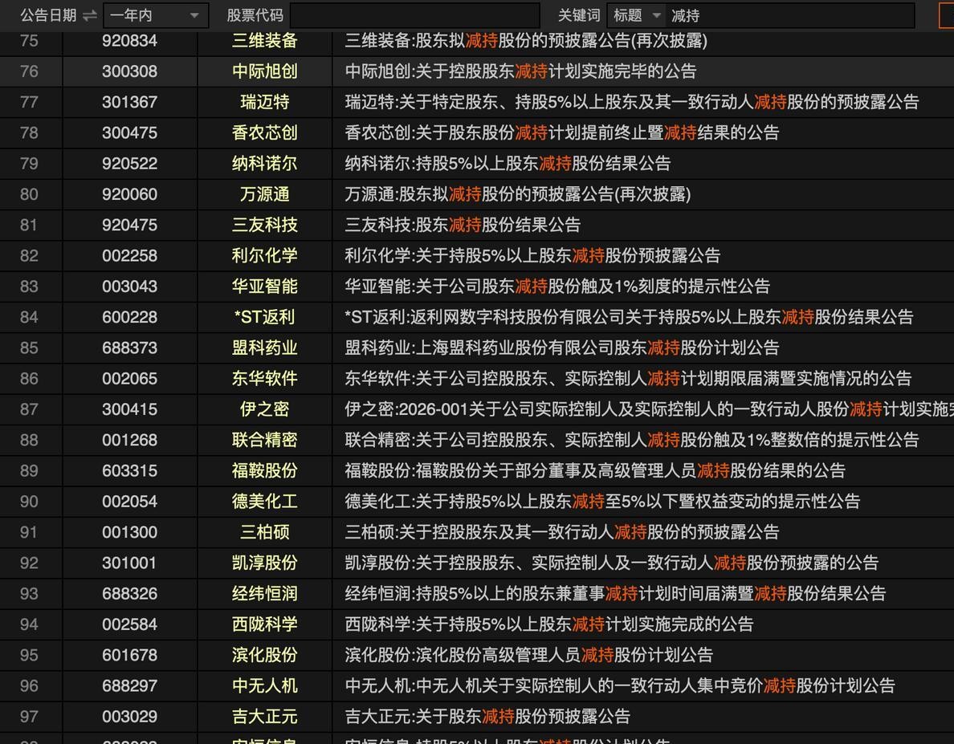
Task: Click stock code 001300
Action: pos(129,532)
